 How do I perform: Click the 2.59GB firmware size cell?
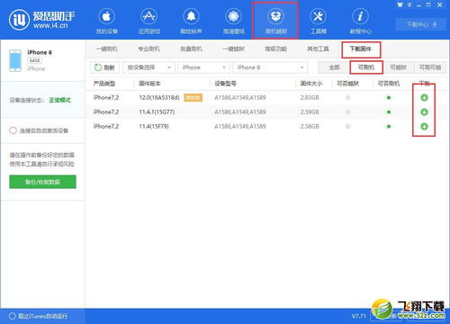pos(310,112)
